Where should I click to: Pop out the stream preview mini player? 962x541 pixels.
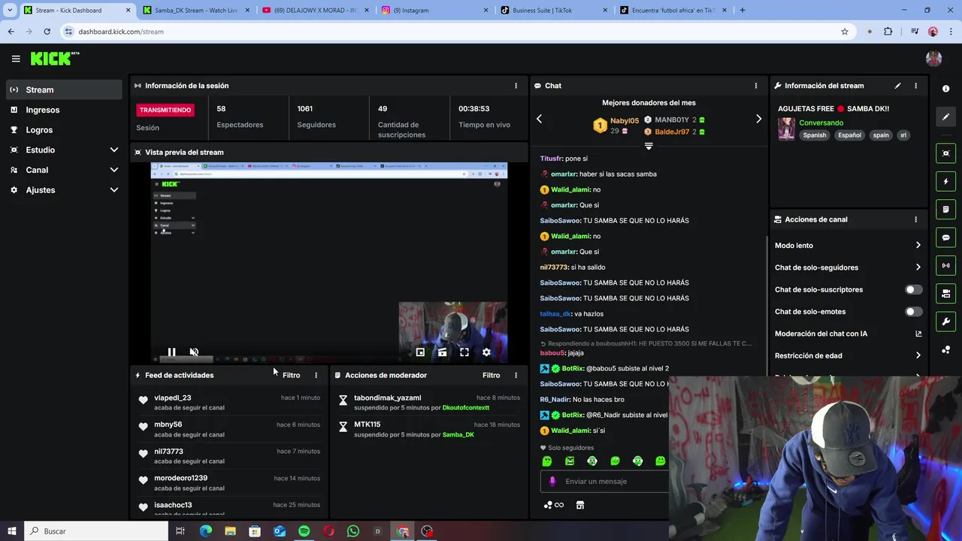(420, 352)
